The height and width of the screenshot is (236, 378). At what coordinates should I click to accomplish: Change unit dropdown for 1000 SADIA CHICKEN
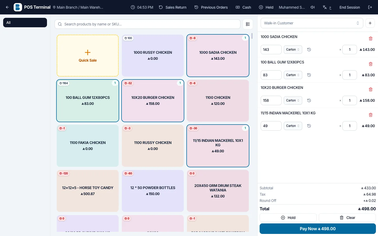tap(293, 50)
